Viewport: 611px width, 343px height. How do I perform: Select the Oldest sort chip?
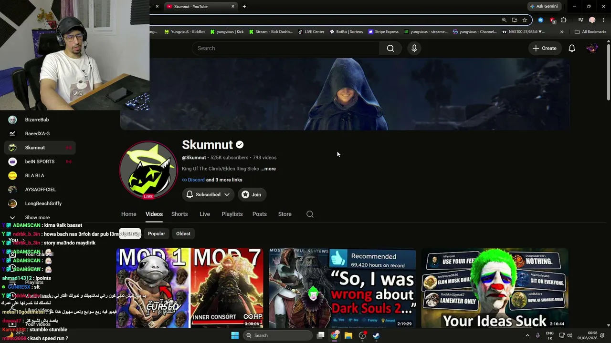click(183, 234)
